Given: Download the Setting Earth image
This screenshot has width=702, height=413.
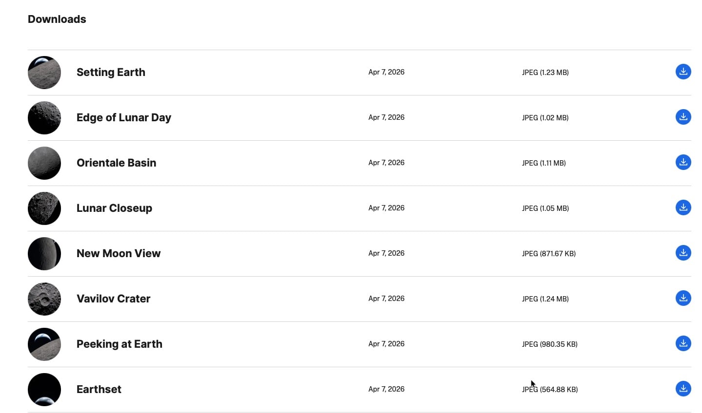Looking at the screenshot, I should click(x=683, y=72).
